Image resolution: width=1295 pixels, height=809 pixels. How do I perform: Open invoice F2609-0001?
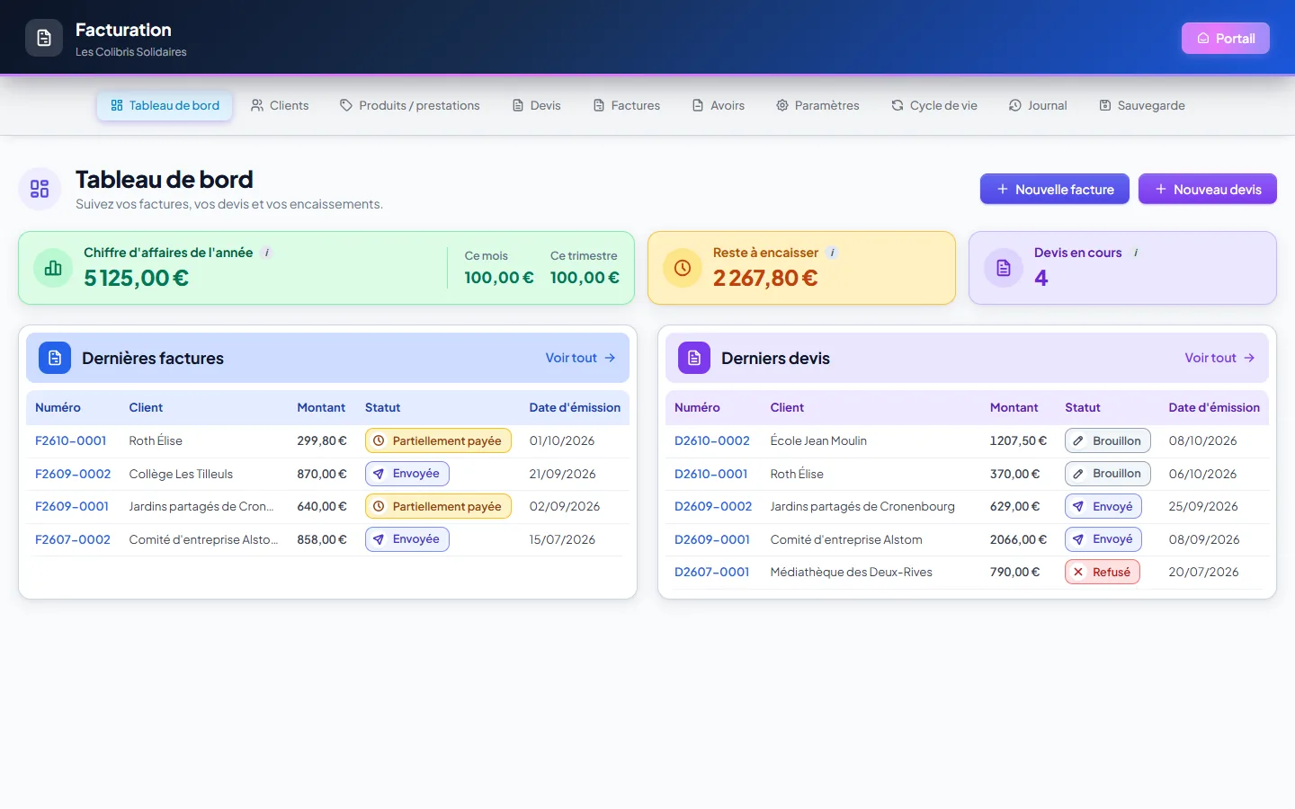72,506
